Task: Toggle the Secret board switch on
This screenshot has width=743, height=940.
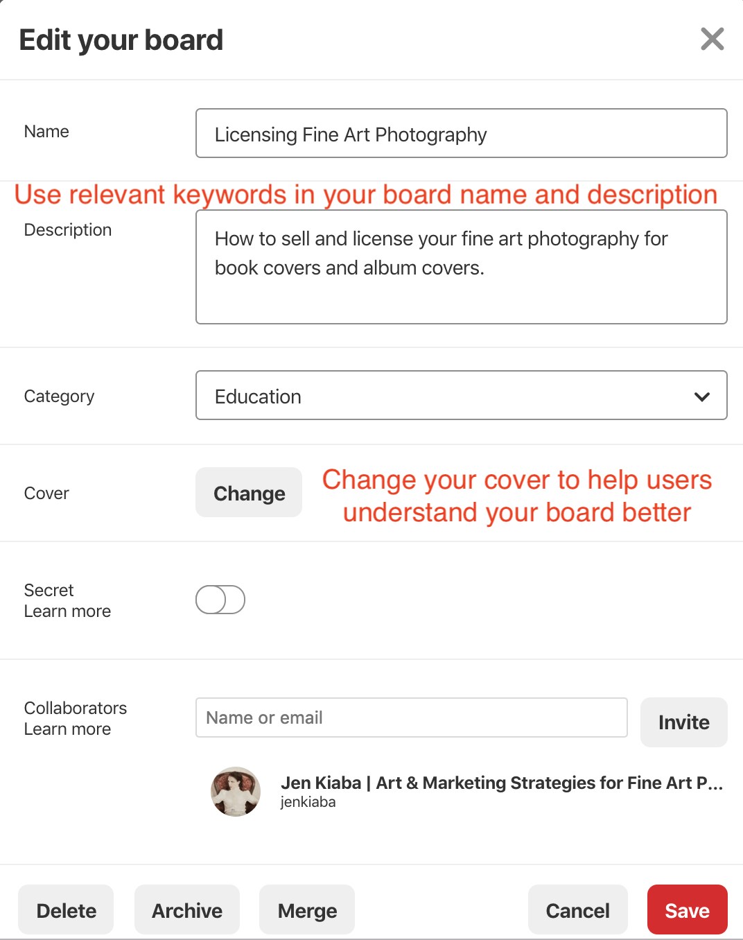Action: pos(220,600)
